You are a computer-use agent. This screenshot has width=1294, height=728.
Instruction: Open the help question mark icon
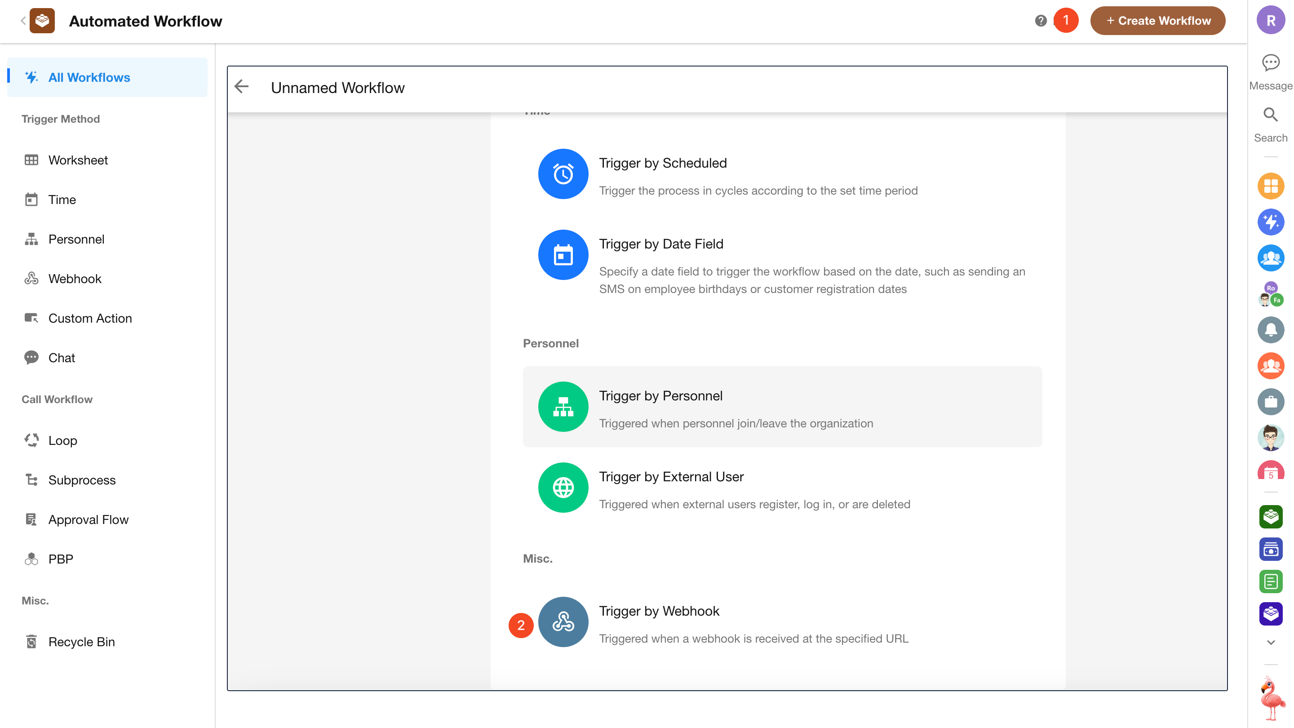click(1040, 21)
